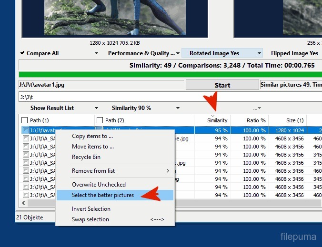Click the checkmark icon beside Compare All

tap(22, 53)
